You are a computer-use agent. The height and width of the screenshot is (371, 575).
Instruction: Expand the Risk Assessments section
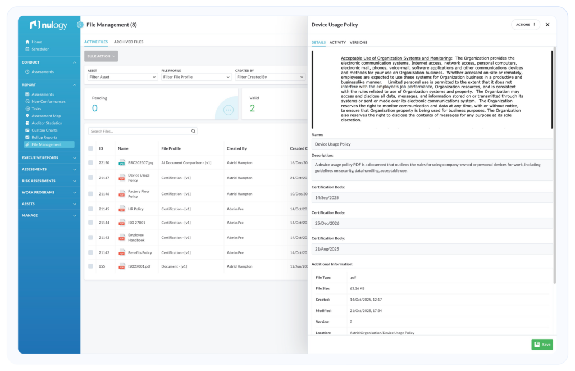point(49,181)
